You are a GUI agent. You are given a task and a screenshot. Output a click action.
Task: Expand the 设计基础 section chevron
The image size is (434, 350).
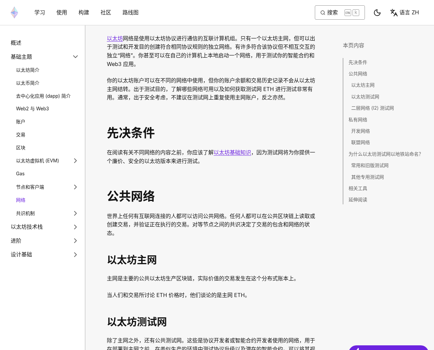(x=75, y=255)
